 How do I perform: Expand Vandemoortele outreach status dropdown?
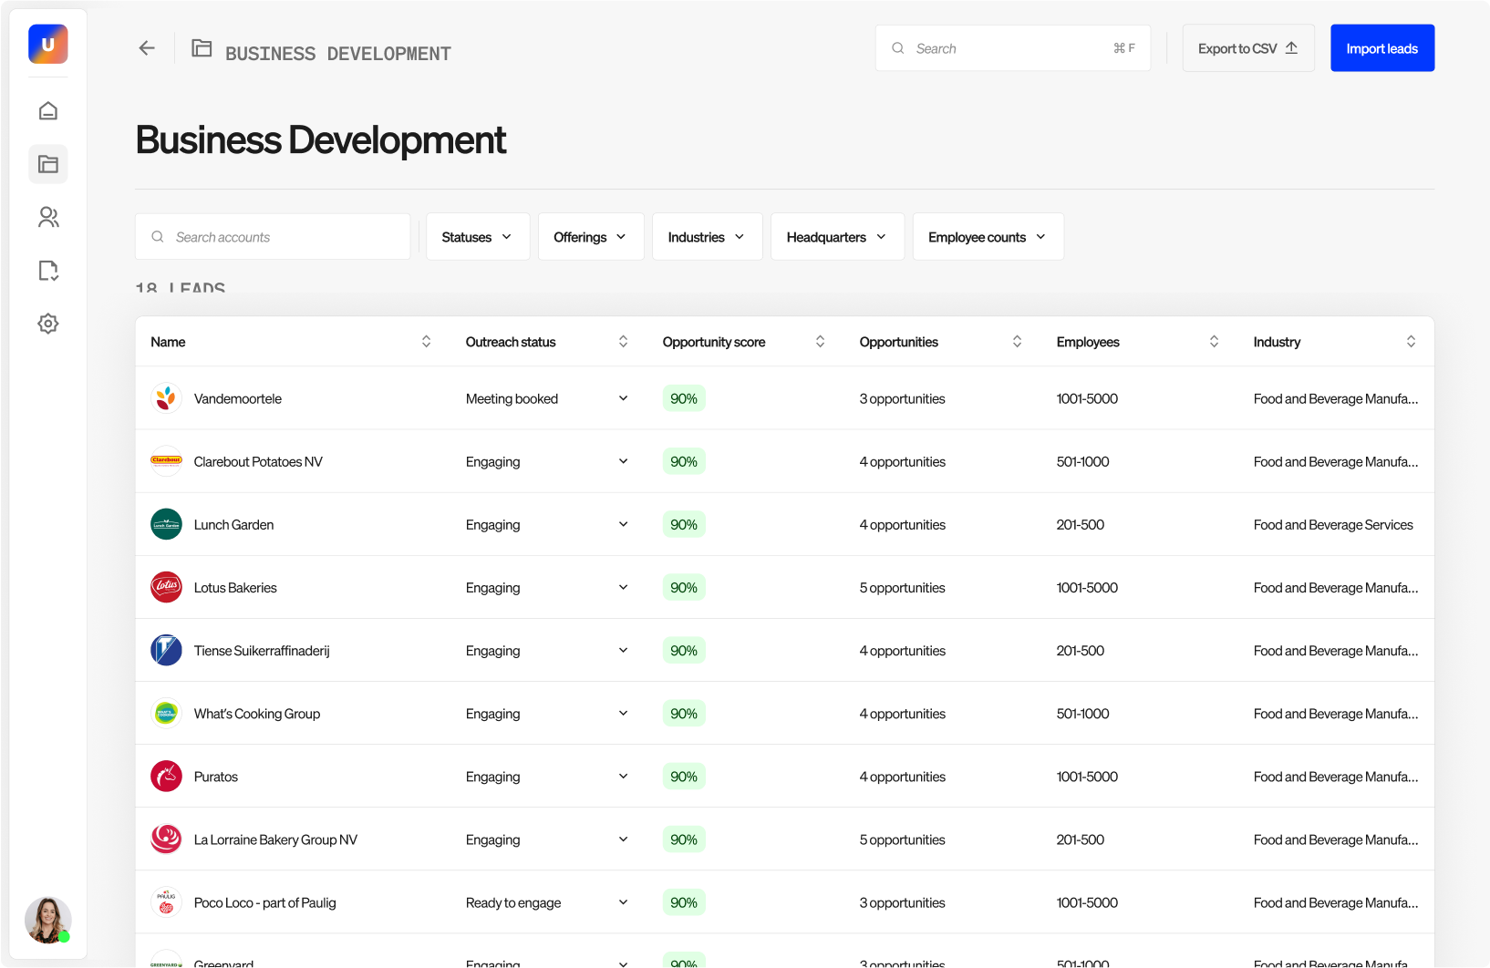(x=623, y=398)
